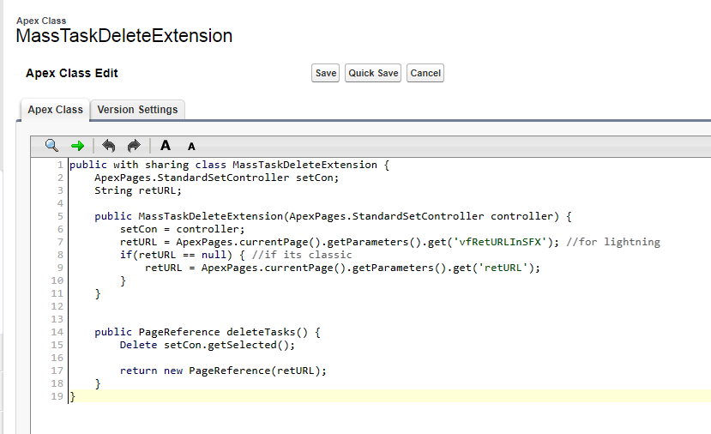Open the search magnifier in editor toolbar

coord(51,146)
